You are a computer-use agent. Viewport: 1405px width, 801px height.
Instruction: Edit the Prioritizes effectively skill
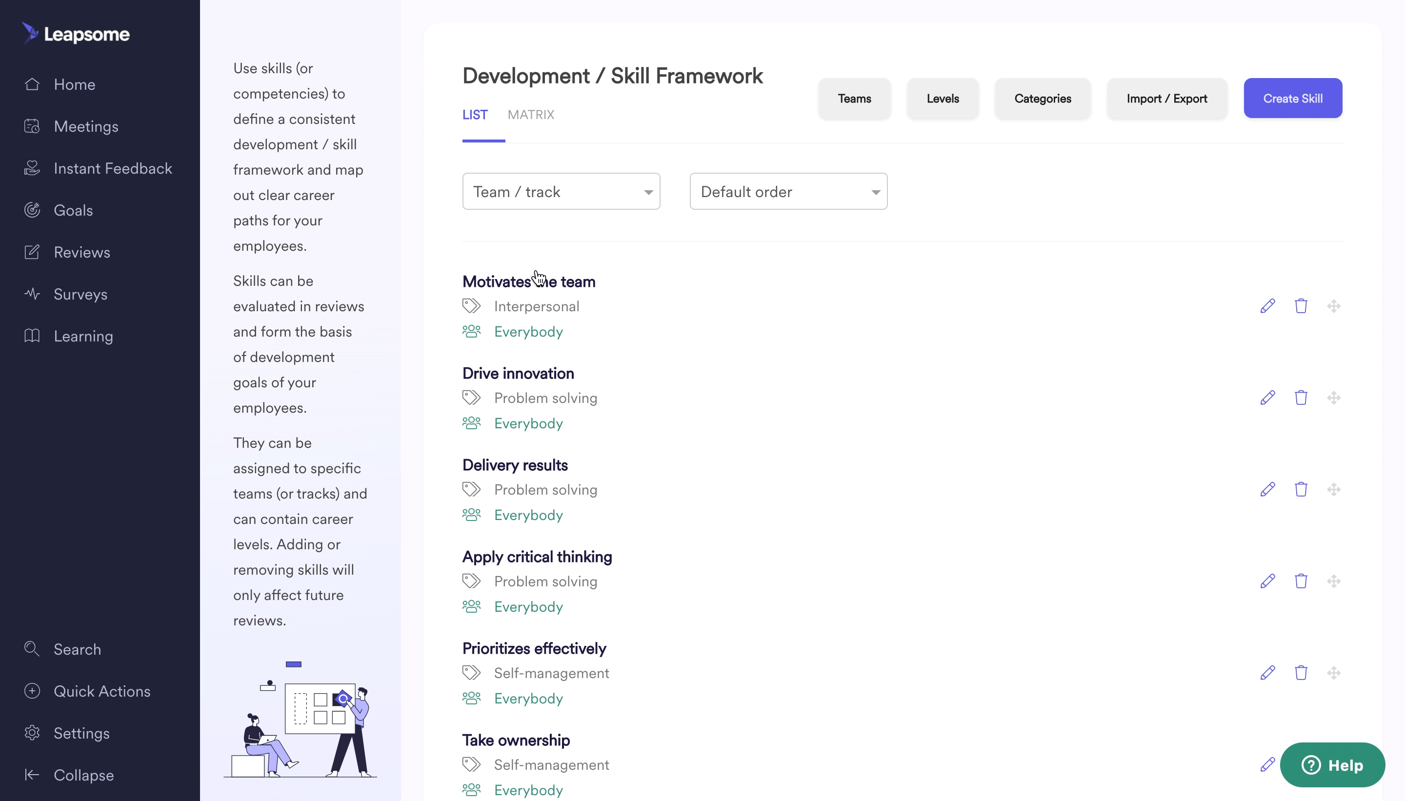click(x=1267, y=672)
